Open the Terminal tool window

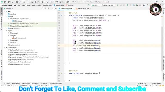click(x=26, y=84)
